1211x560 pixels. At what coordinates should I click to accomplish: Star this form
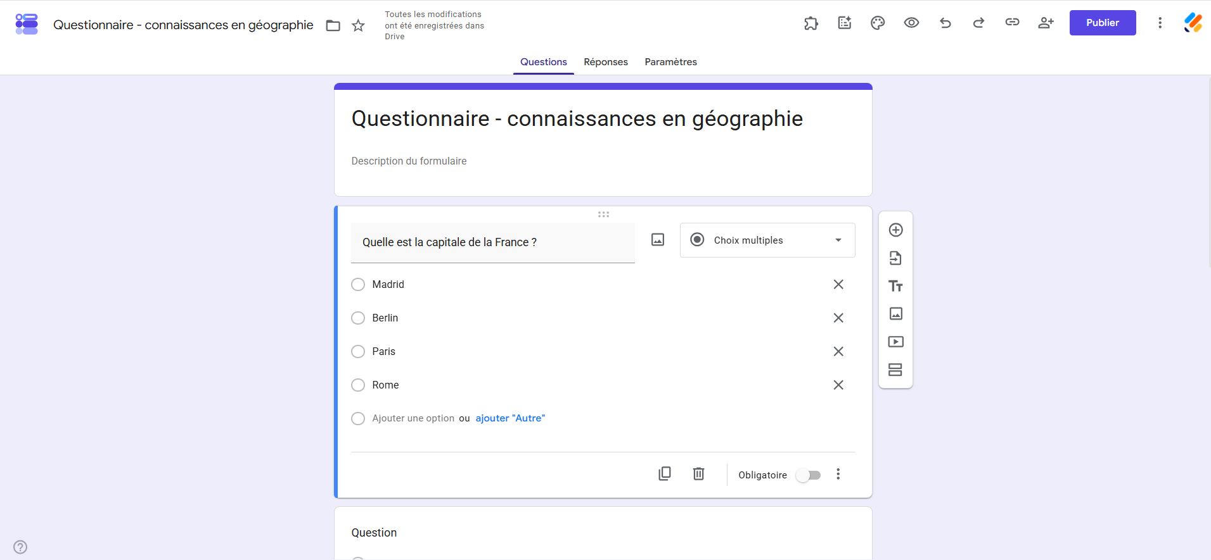(359, 25)
